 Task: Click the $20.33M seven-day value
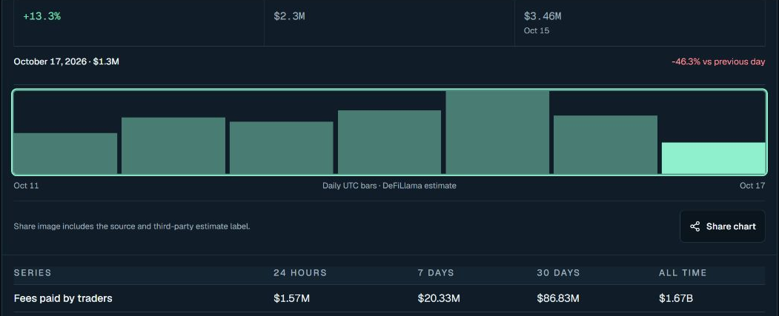tap(439, 299)
